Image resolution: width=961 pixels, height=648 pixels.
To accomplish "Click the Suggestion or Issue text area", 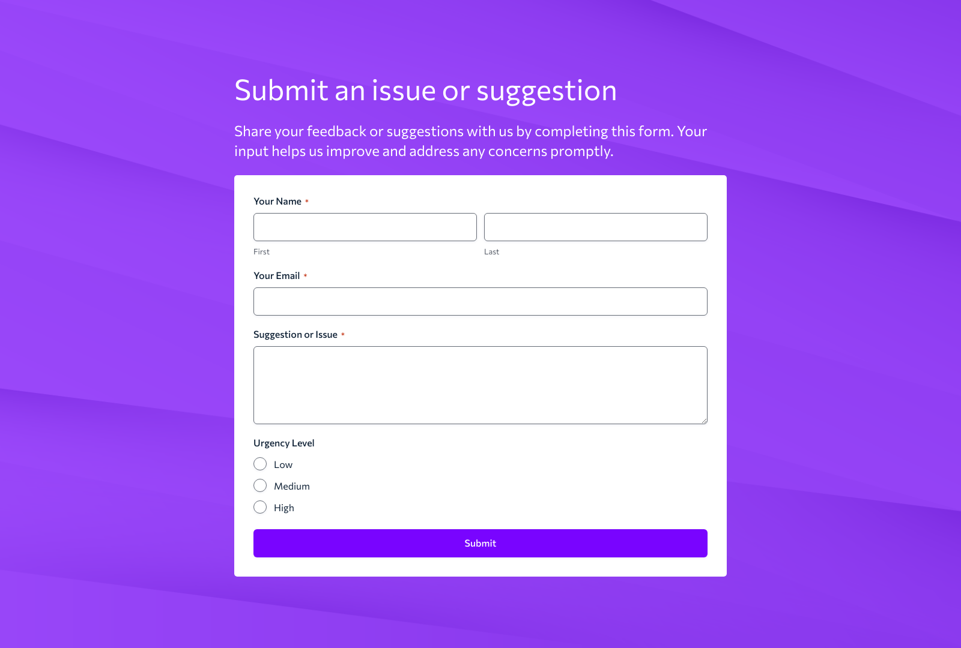I will (480, 384).
